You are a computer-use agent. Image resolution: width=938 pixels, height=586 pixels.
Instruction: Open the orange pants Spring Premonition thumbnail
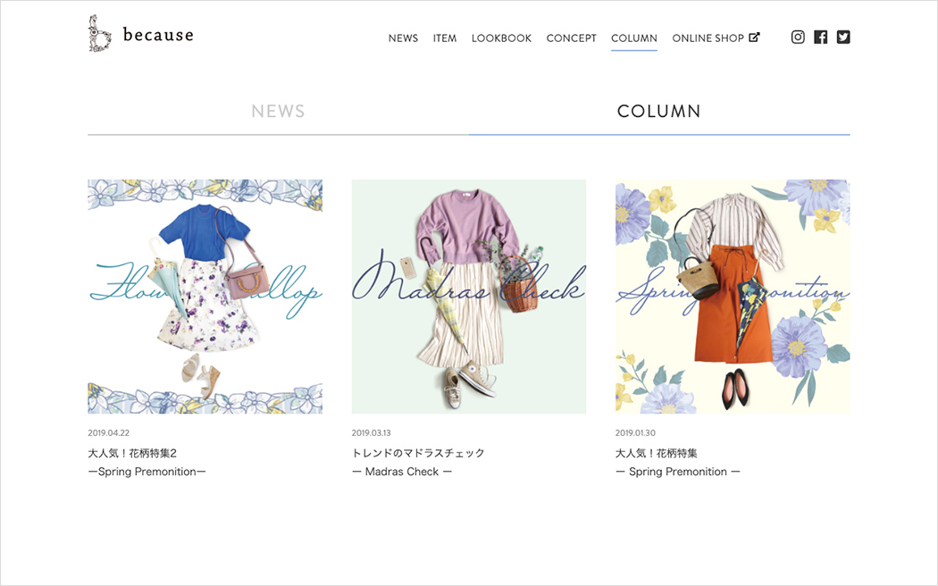coord(733,297)
